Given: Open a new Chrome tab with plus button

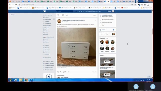Looking at the screenshot, I should pyautogui.click(x=137, y=2).
